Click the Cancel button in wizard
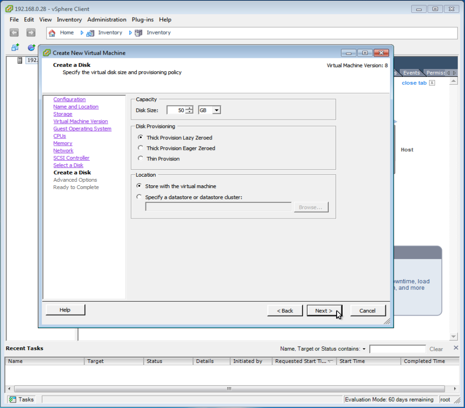The image size is (465, 408). pyautogui.click(x=368, y=310)
